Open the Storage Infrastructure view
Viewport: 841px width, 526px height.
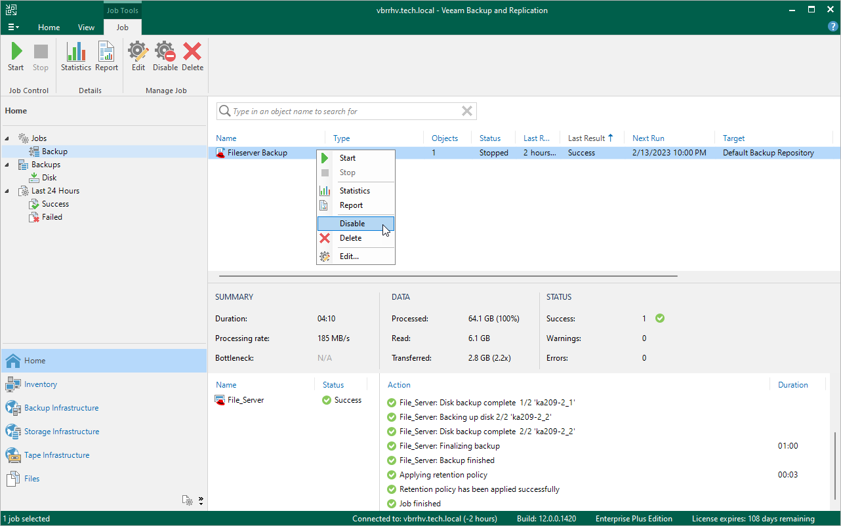coord(104,432)
